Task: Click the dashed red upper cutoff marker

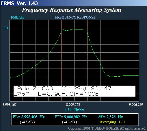Action: [x=87, y=61]
